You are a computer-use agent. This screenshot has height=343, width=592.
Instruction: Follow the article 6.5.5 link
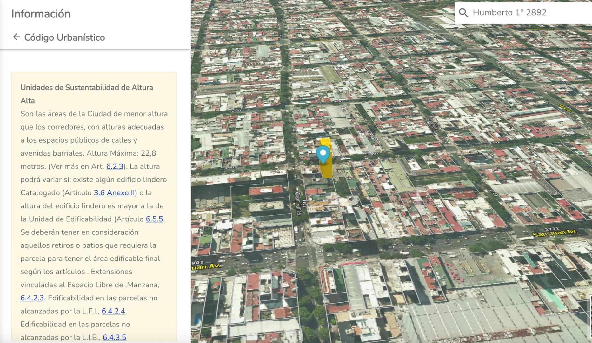coord(154,219)
